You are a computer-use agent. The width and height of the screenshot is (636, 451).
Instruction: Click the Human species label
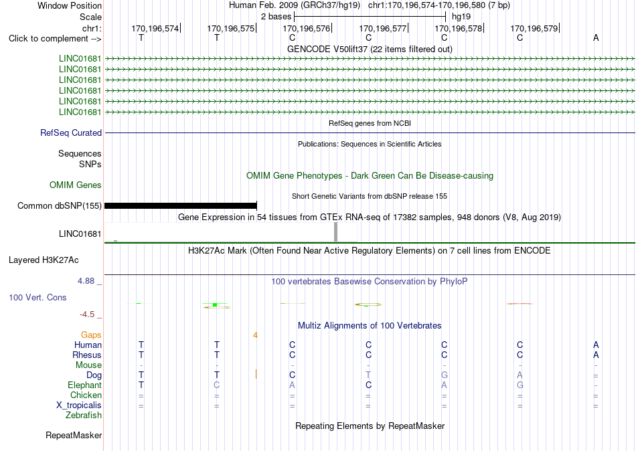pyautogui.click(x=88, y=345)
